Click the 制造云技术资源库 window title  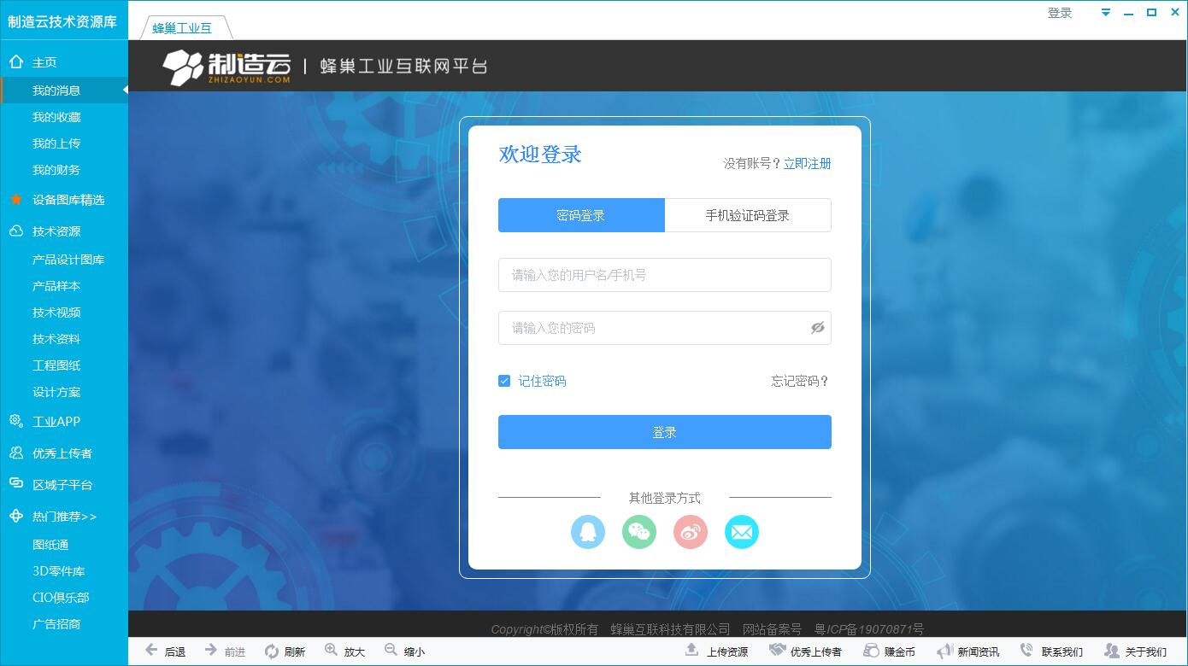(x=62, y=21)
